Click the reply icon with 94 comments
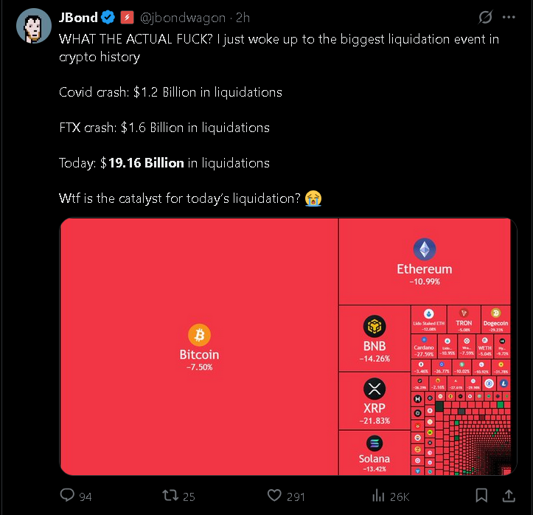The width and height of the screenshot is (533, 515). pyautogui.click(x=67, y=496)
